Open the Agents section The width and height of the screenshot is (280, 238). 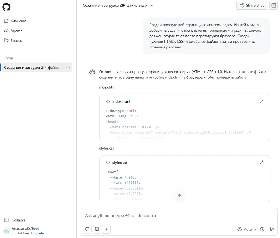point(13,31)
